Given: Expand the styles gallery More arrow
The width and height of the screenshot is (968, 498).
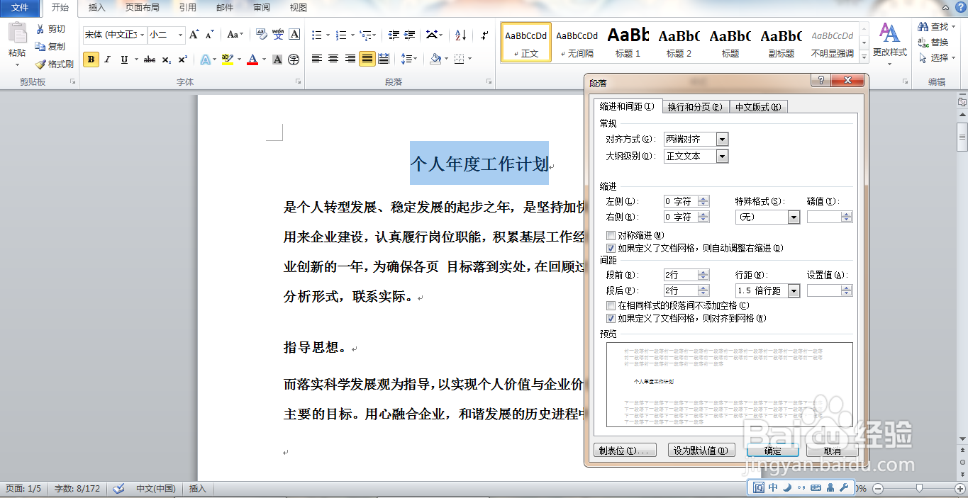Looking at the screenshot, I should coord(864,56).
